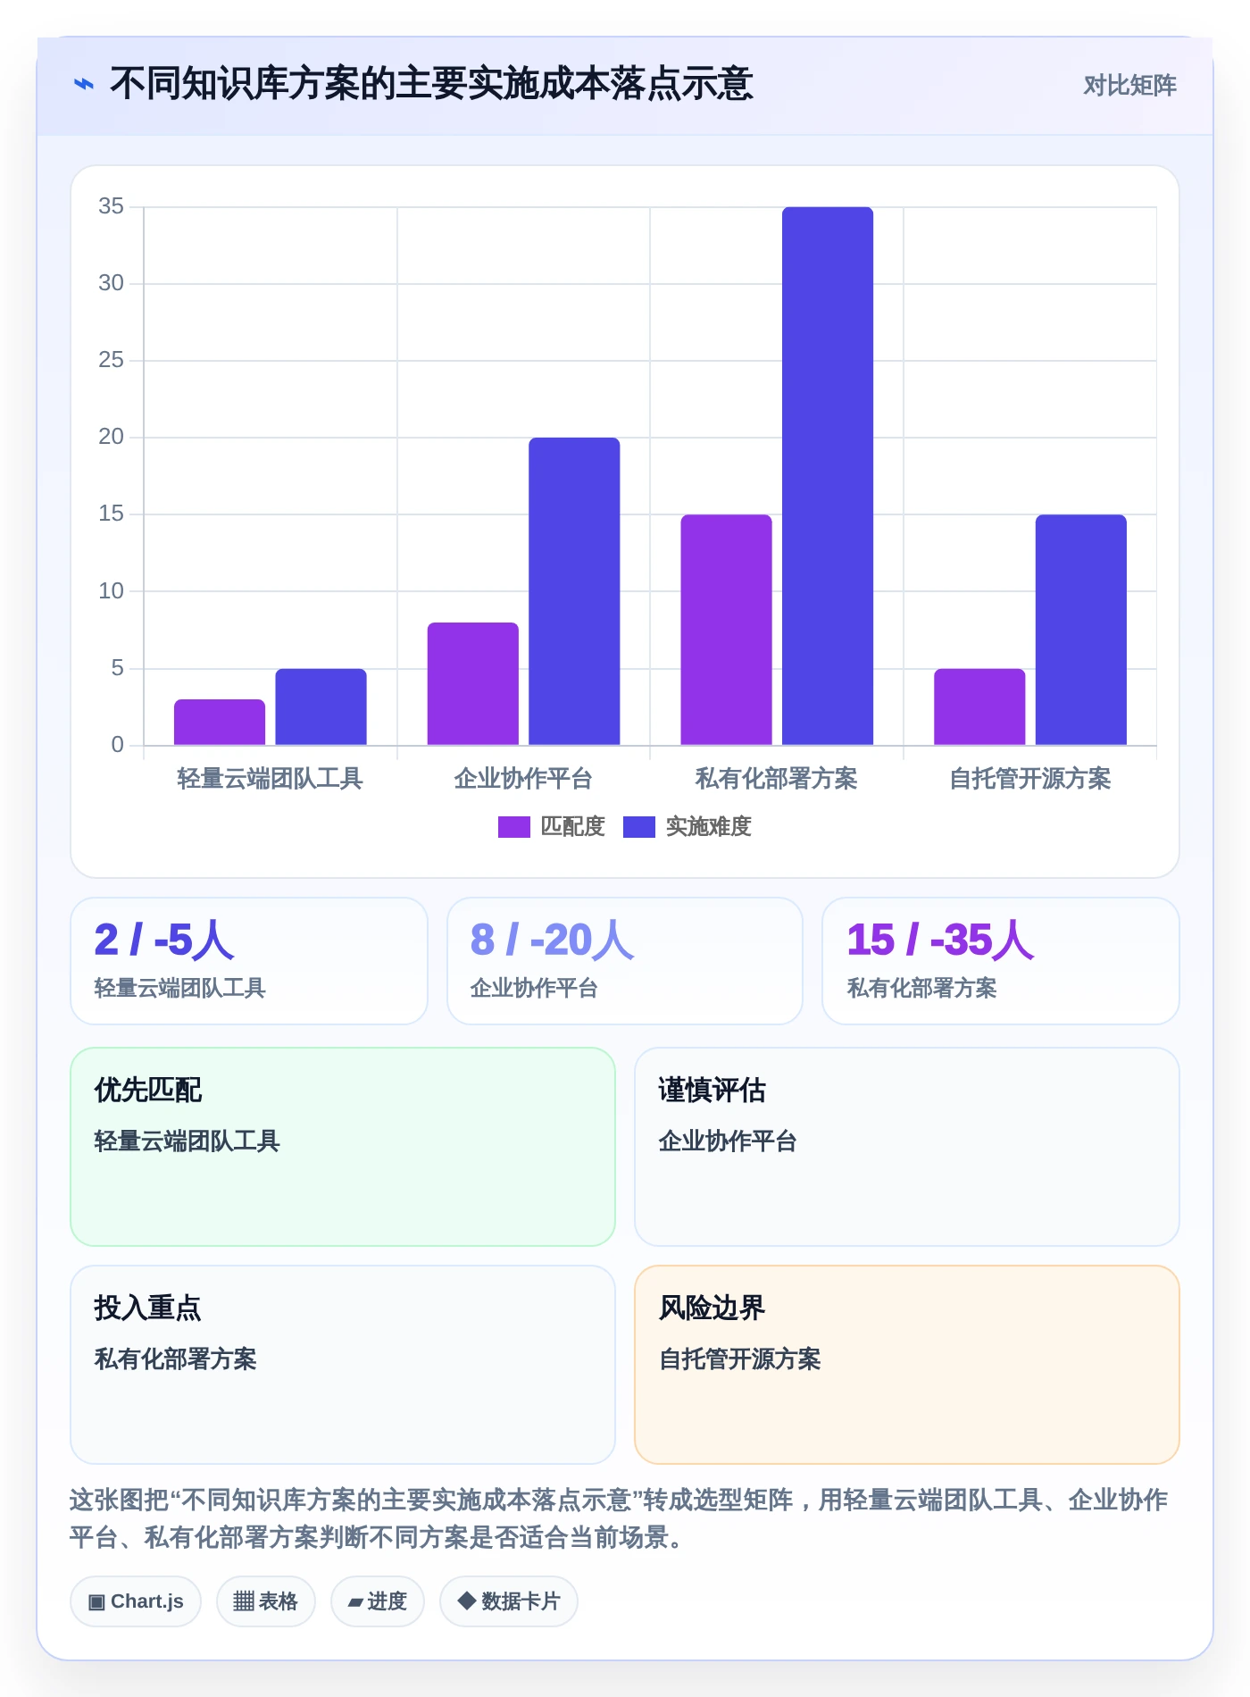
Task: Click blue 实施难度 bar for 私有化部署方案
Action: click(x=828, y=476)
